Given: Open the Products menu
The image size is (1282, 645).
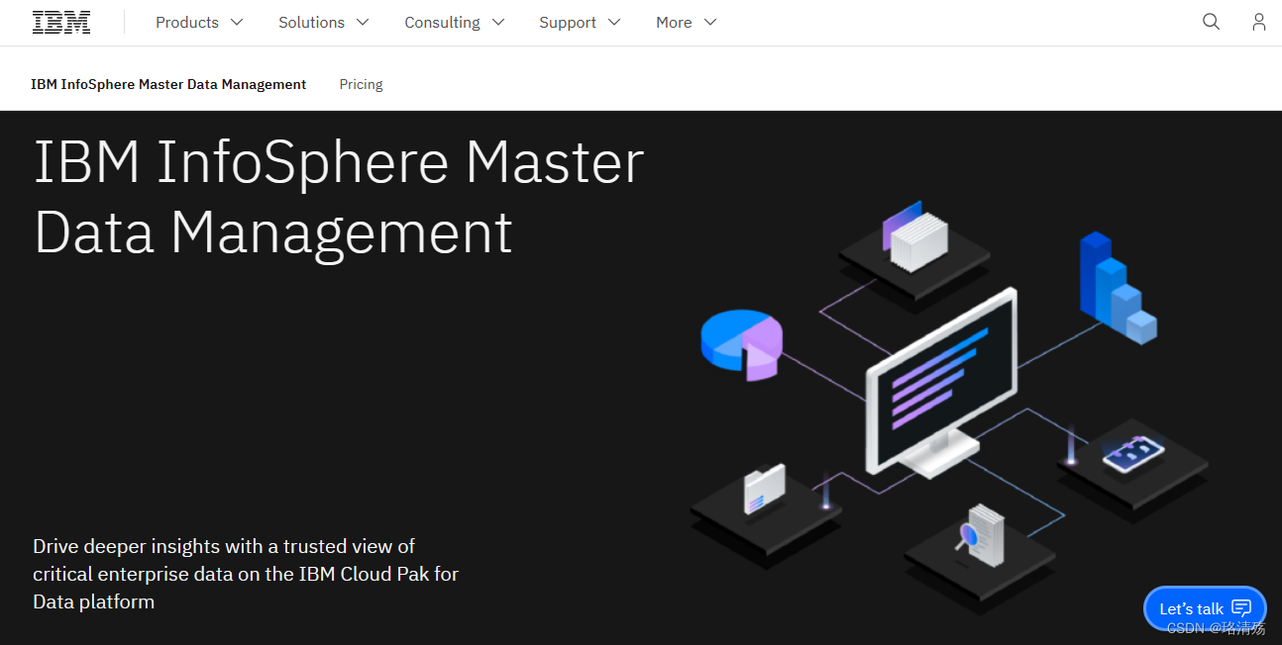Looking at the screenshot, I should click(x=199, y=22).
